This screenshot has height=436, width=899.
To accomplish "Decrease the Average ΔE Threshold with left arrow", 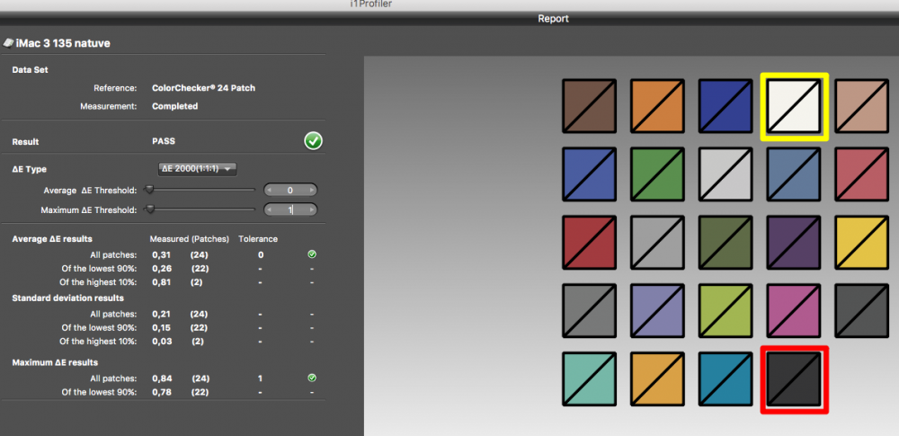I will coord(270,190).
